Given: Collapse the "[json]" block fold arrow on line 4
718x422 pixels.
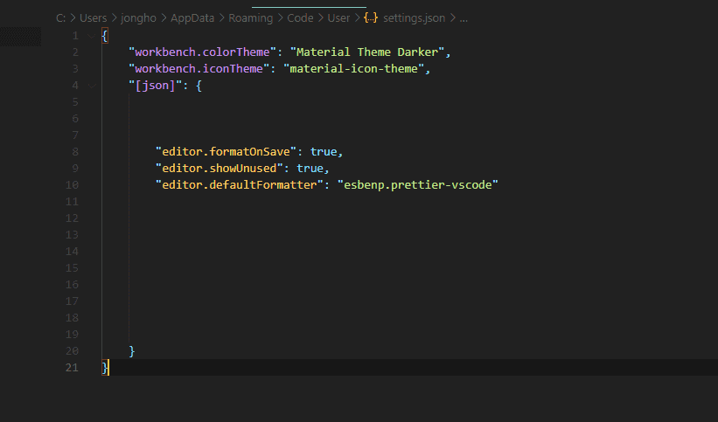Looking at the screenshot, I should pos(92,86).
